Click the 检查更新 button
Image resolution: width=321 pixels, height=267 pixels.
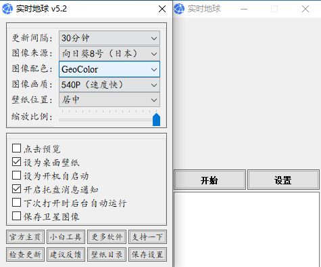pyautogui.click(x=25, y=255)
